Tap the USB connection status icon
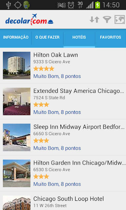The image size is (126, 210). [x=8, y=5]
